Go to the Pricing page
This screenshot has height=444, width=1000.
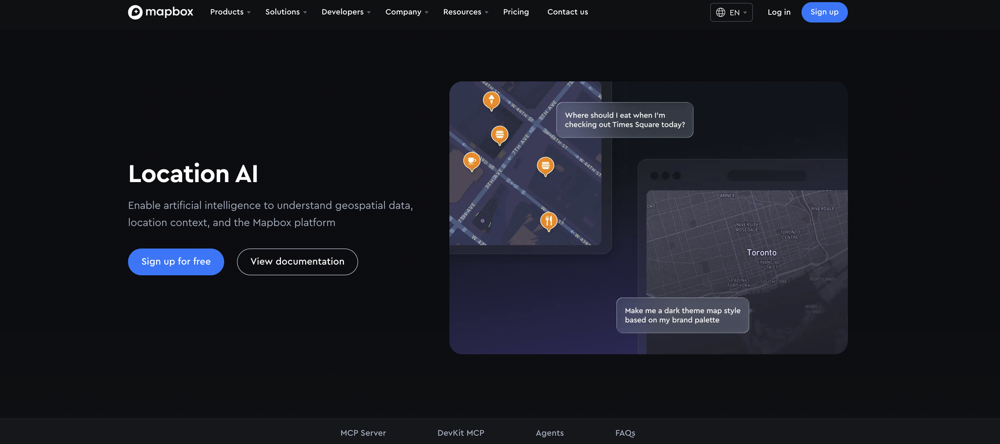click(x=516, y=12)
